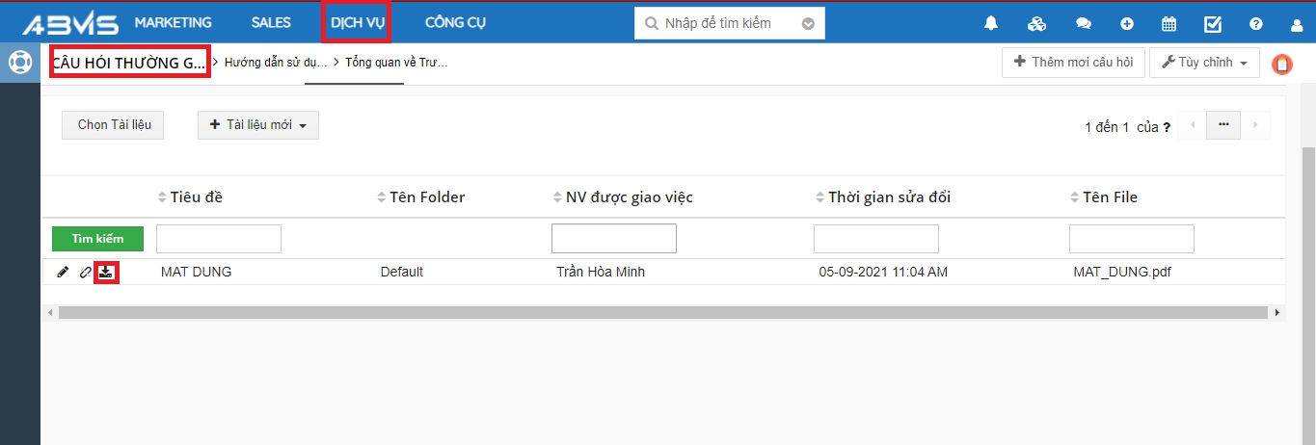This screenshot has height=445, width=1316.
Task: Open the search box dropdown arrow
Action: tap(808, 24)
